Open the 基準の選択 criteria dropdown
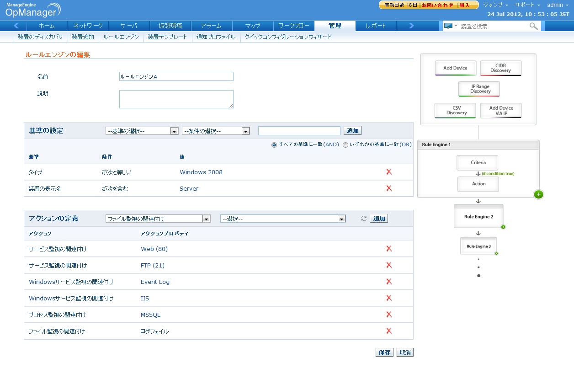Screen dimensions: 574x374 142,131
